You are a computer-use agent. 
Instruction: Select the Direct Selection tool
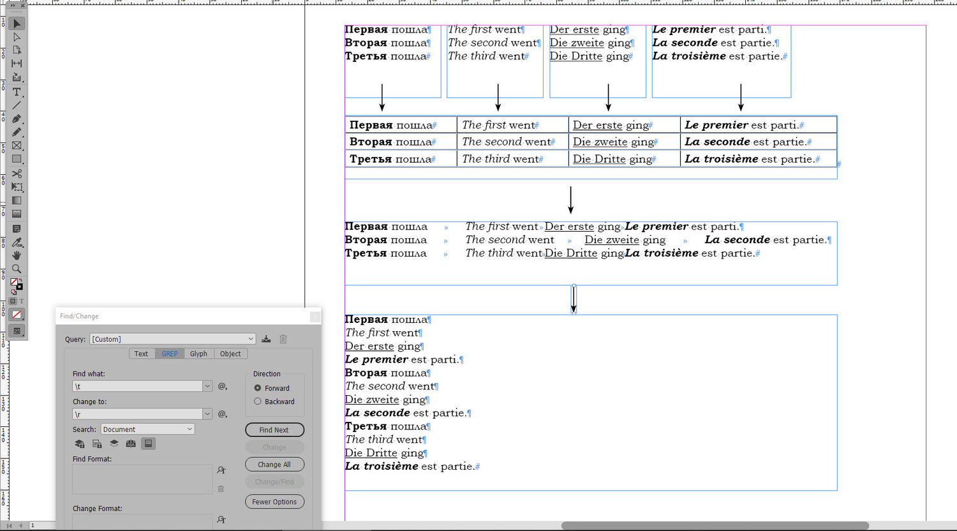(17, 37)
